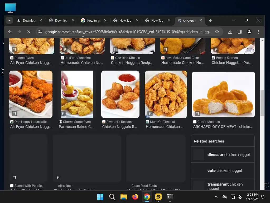Bookmark this page with the star icon
The height and width of the screenshot is (203, 270).
click(217, 32)
